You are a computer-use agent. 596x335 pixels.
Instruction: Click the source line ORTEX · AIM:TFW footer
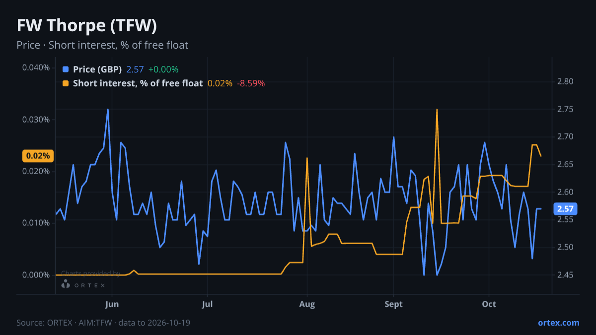coord(103,323)
